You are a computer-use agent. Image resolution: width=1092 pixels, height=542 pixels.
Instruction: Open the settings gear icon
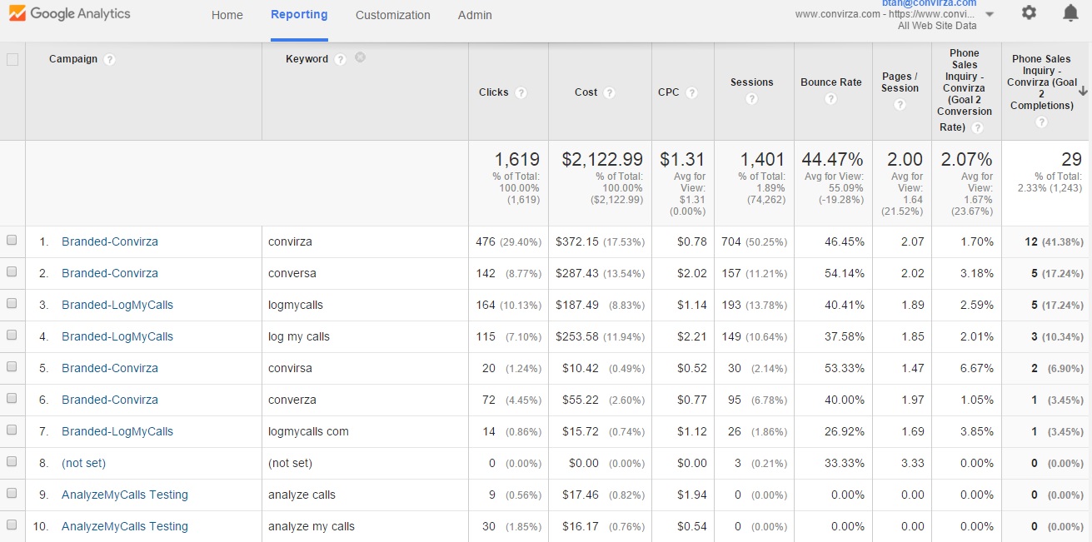[1029, 12]
